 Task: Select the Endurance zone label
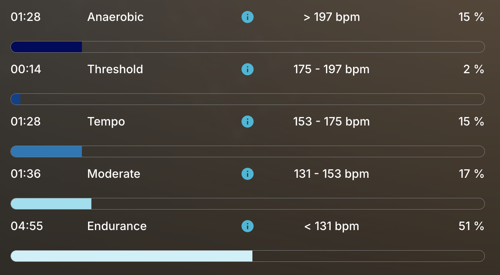pyautogui.click(x=117, y=226)
